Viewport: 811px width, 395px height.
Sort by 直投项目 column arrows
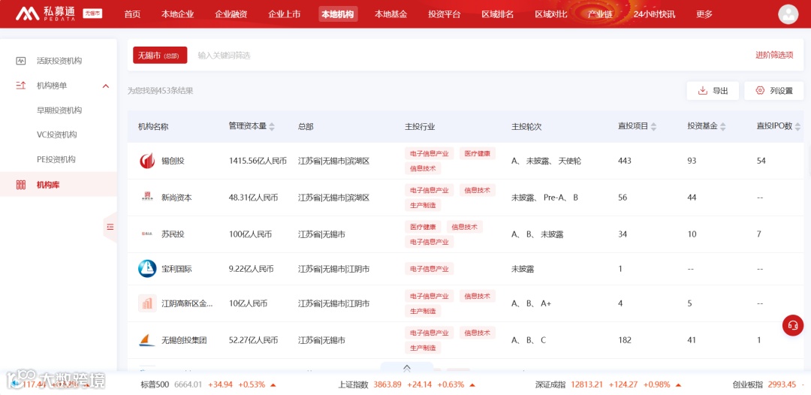pos(653,127)
